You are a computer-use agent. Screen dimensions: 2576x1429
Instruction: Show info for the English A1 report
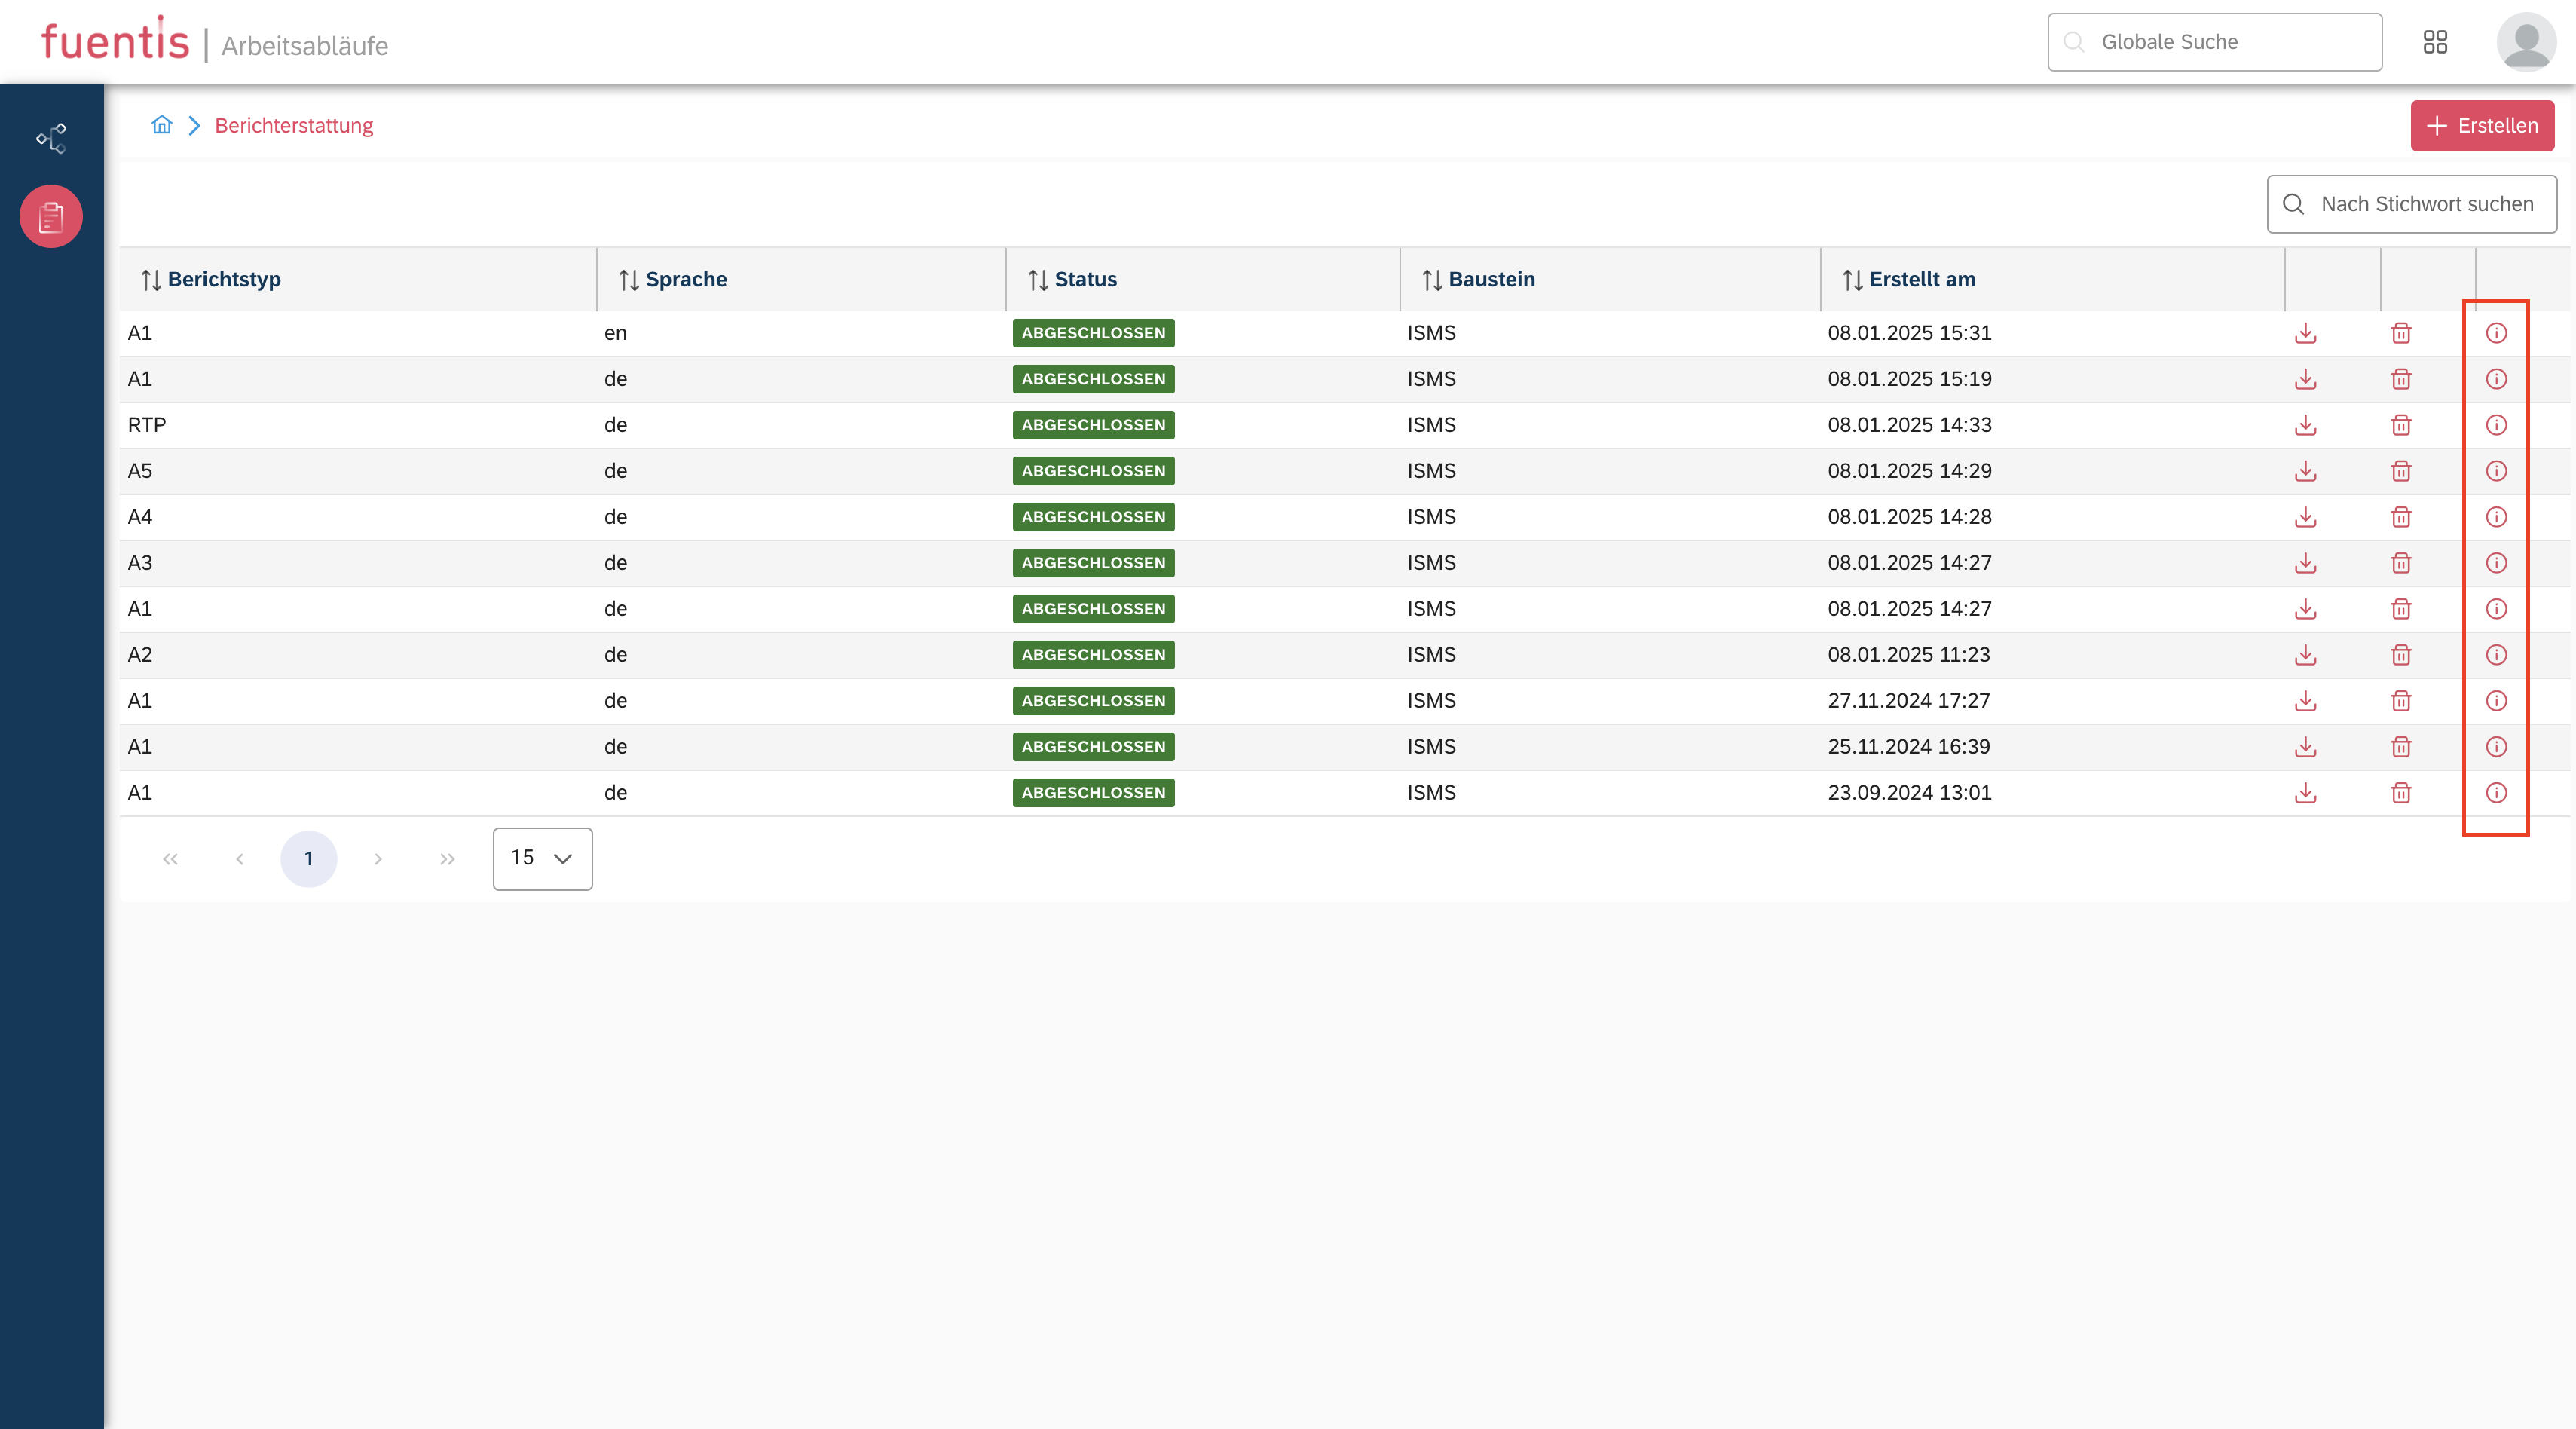click(2496, 333)
